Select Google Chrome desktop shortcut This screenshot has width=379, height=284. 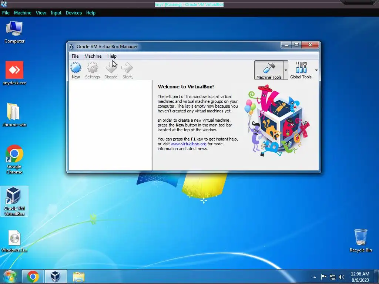(14, 159)
